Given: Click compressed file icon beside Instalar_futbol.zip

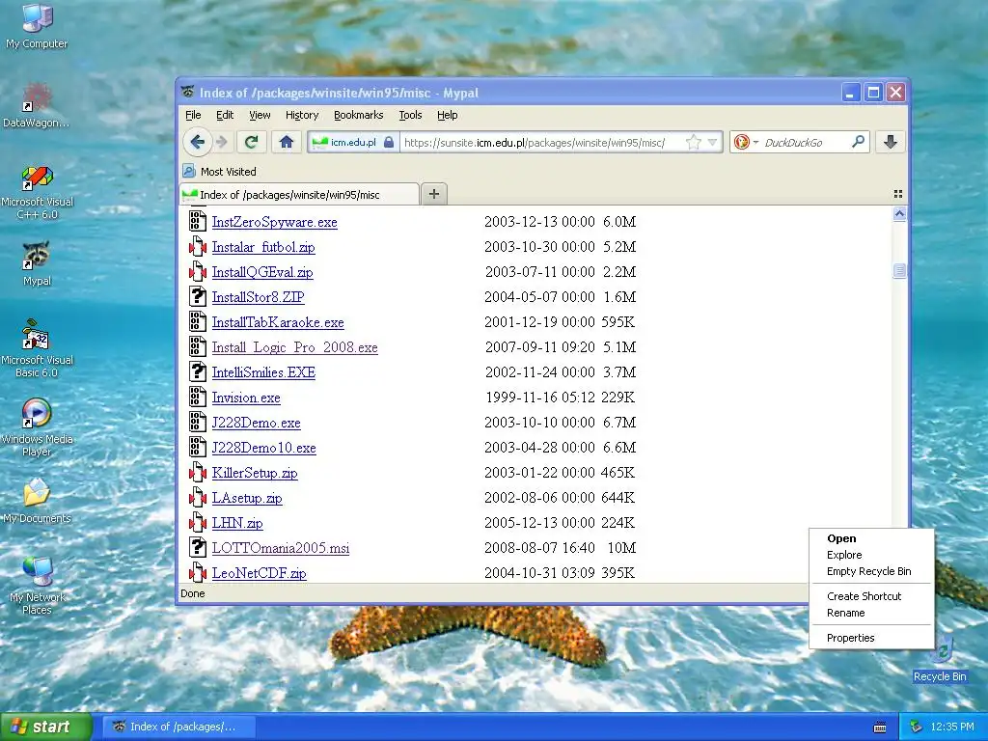Looking at the screenshot, I should pos(197,246).
